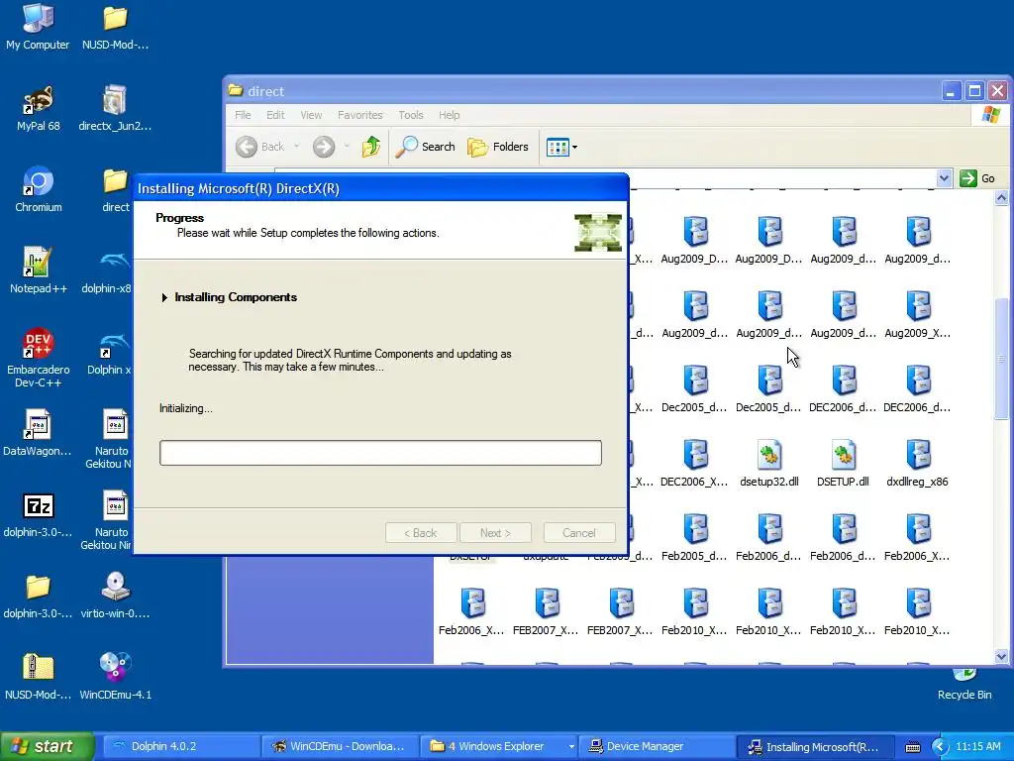Viewport: 1014px width, 761px height.
Task: Select the DSETUP.dll file in Explorer
Action: 843,464
